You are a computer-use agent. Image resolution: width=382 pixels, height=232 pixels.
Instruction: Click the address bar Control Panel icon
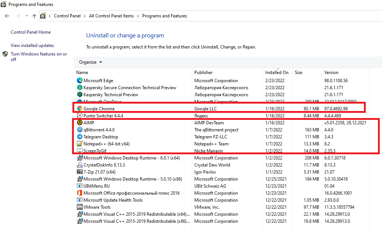(43, 16)
